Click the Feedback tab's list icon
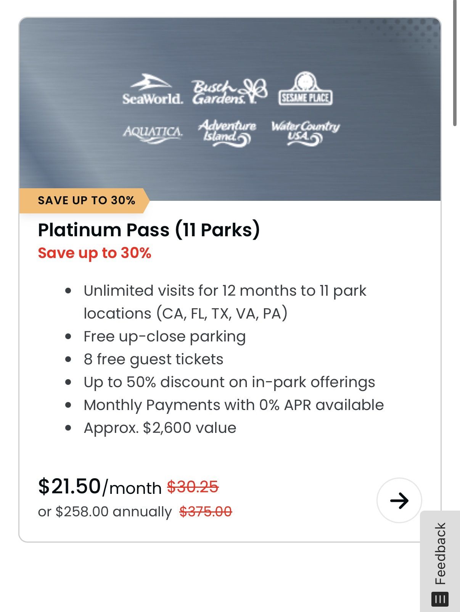This screenshot has width=460, height=612. coord(440,599)
